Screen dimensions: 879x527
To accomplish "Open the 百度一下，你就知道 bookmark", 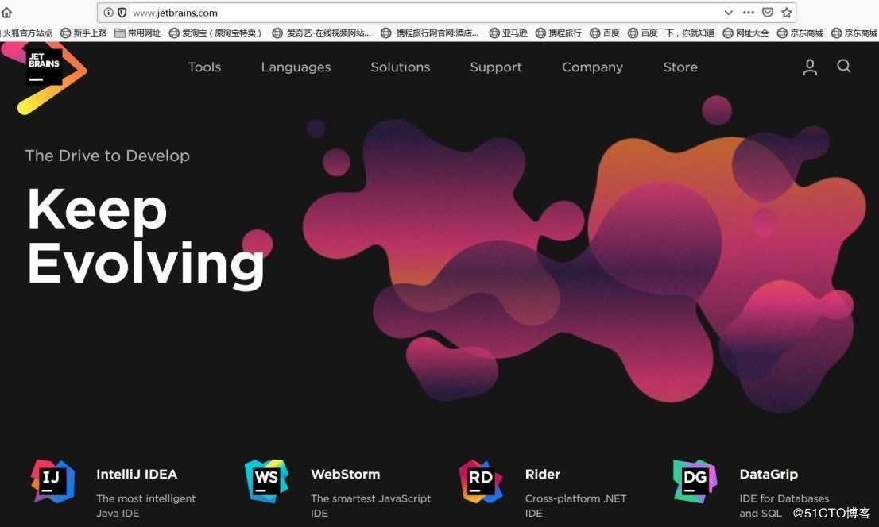I will pos(672,33).
